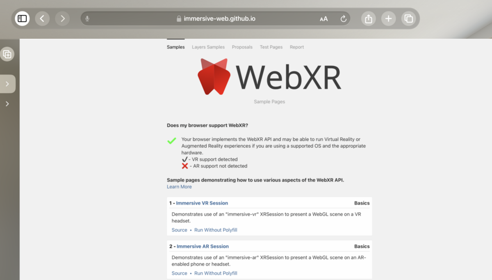Reload the current page

[x=344, y=19]
